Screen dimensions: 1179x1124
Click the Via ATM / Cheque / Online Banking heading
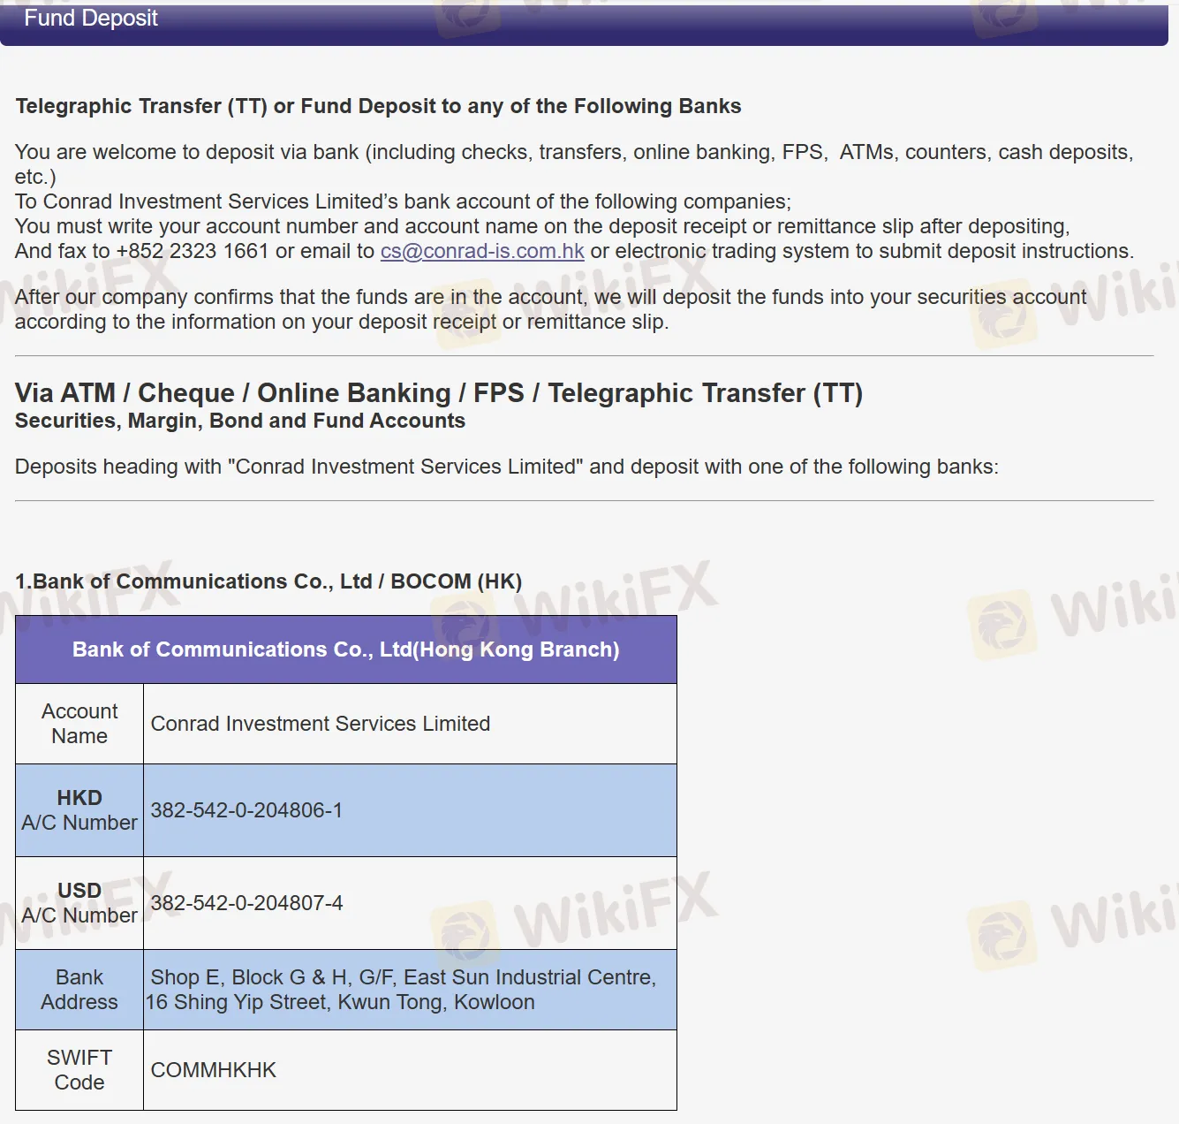click(x=439, y=393)
